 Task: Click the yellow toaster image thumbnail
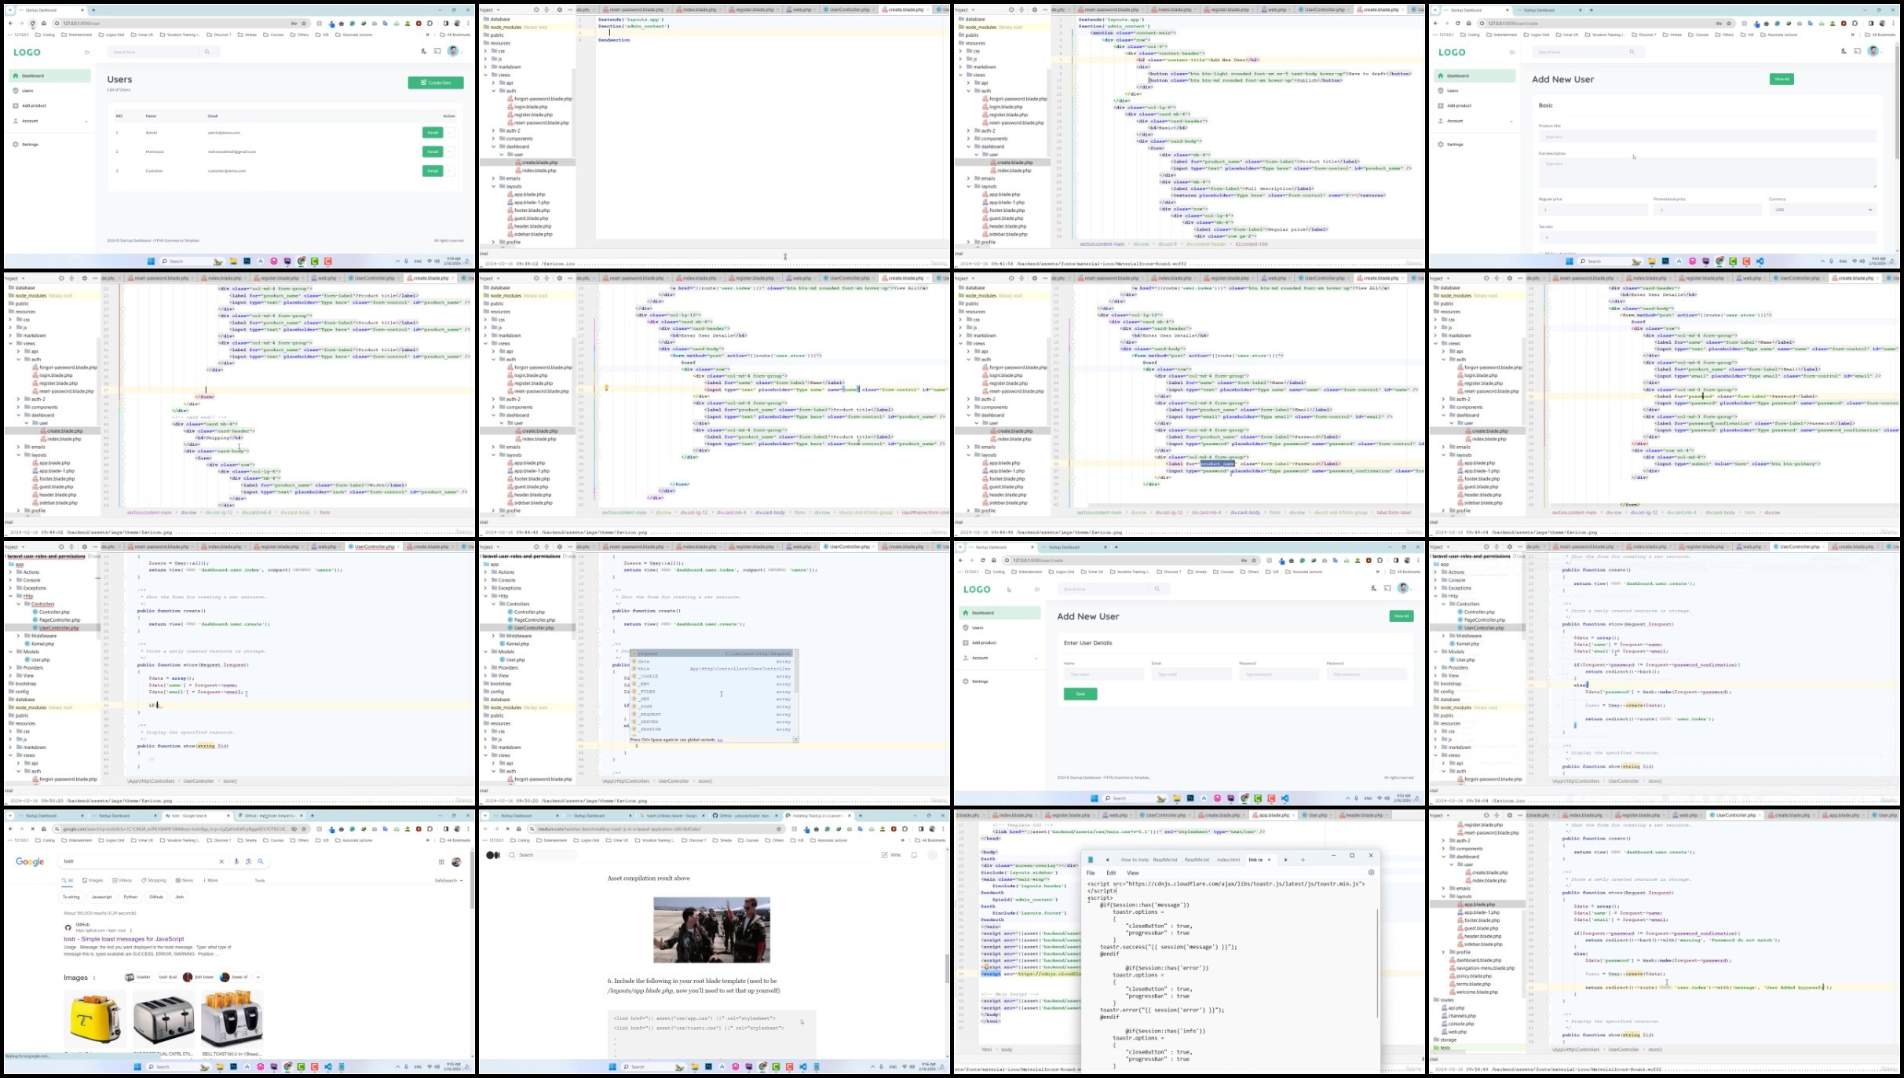(94, 1019)
